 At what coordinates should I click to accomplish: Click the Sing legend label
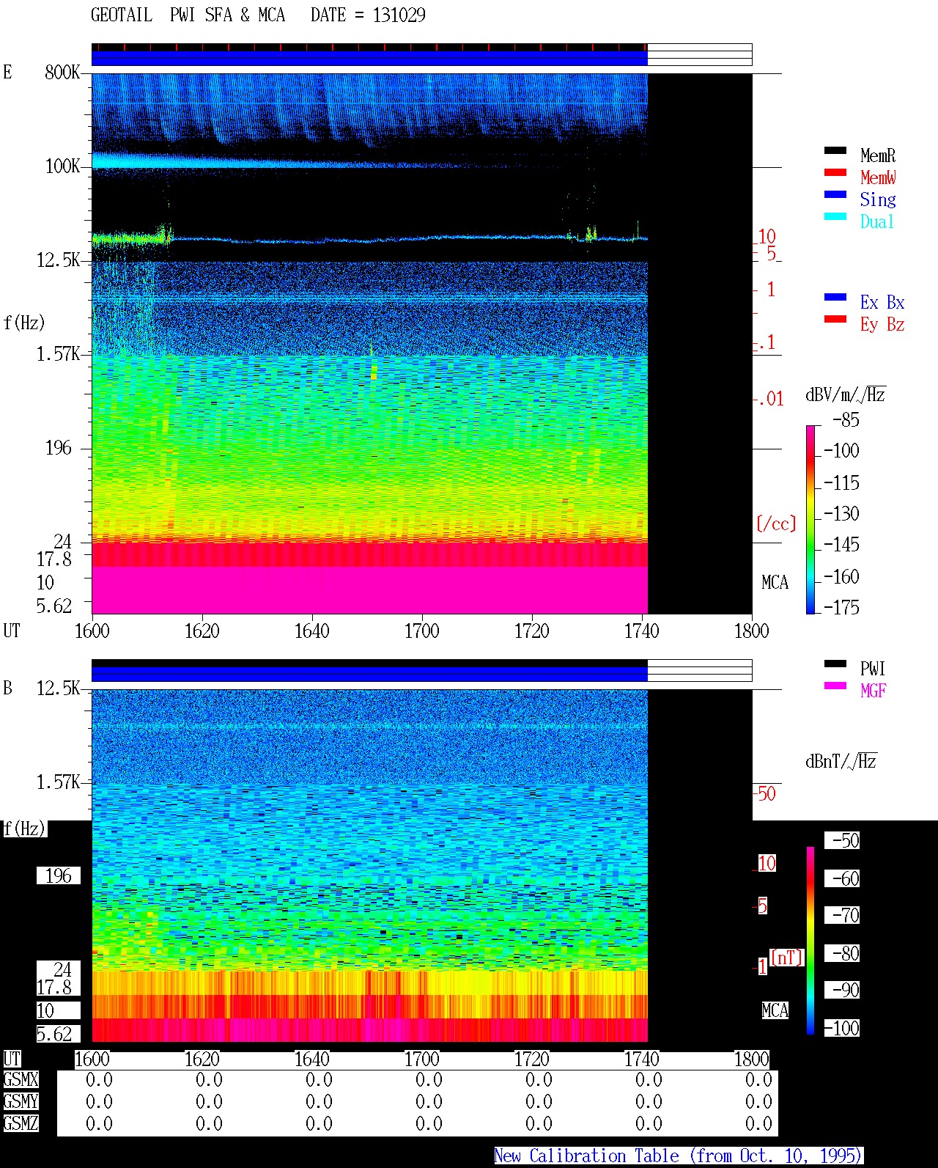(x=878, y=199)
